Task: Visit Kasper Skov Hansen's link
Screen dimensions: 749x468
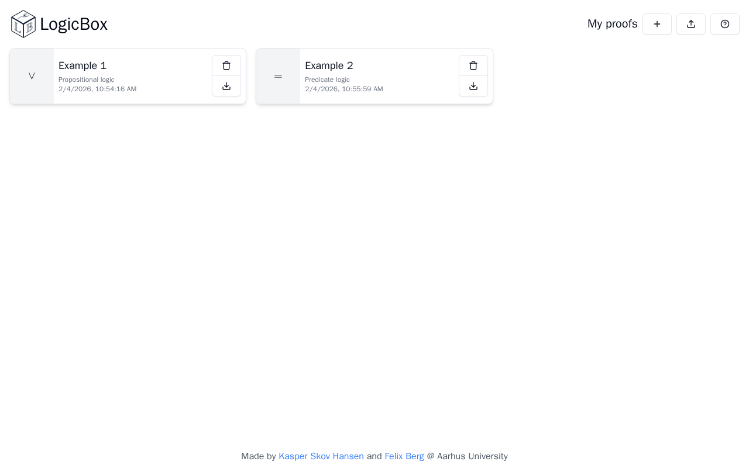Action: coord(321,456)
